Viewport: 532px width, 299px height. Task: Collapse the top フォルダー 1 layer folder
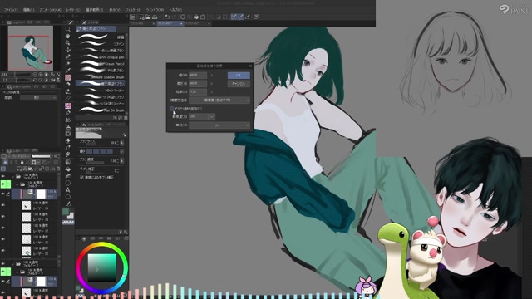[x=13, y=176]
